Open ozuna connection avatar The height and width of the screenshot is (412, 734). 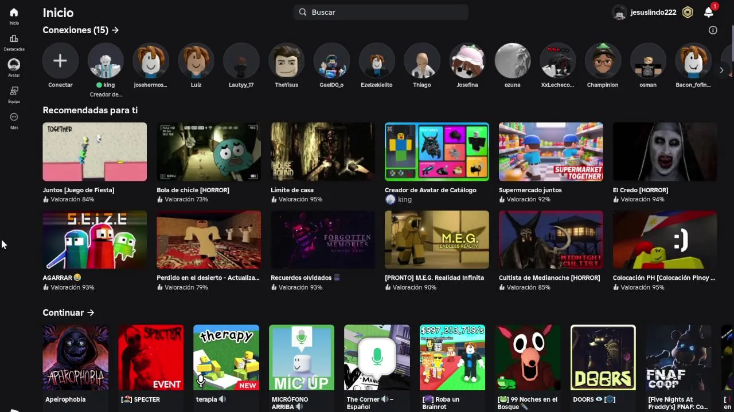pyautogui.click(x=512, y=61)
